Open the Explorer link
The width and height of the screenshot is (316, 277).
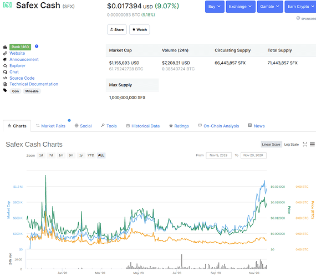pyautogui.click(x=17, y=66)
